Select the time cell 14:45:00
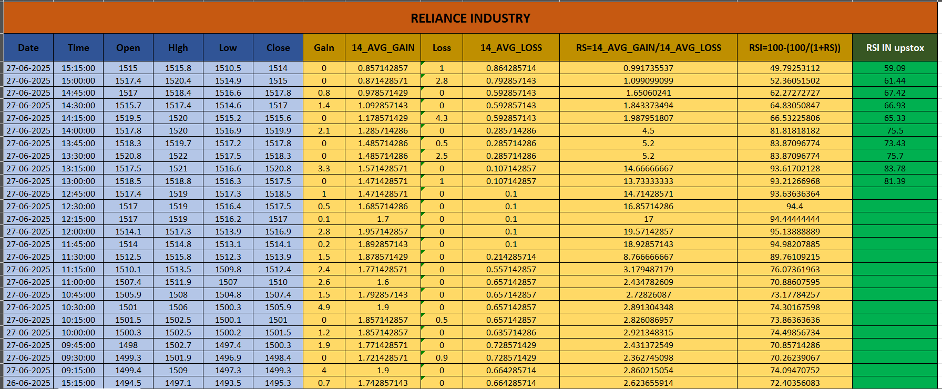Screen dimensions: 942x389 (x=78, y=93)
